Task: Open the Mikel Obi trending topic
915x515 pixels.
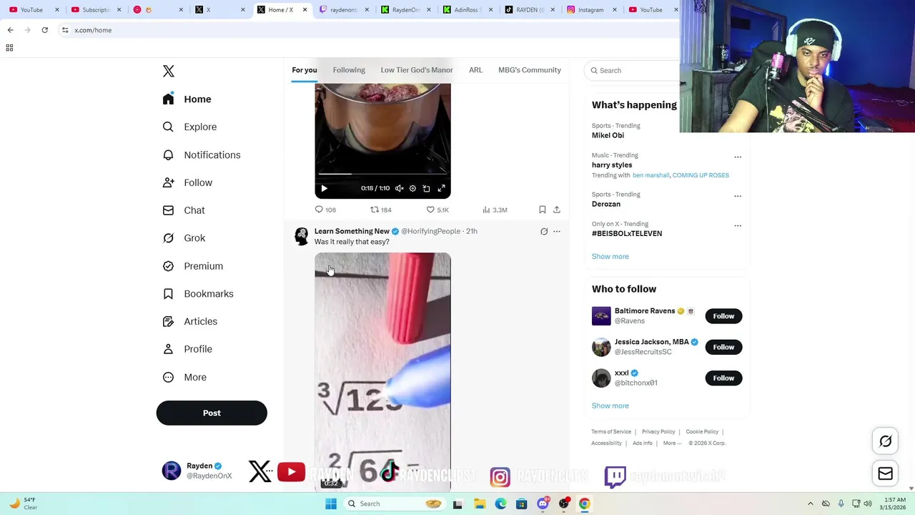Action: point(608,135)
